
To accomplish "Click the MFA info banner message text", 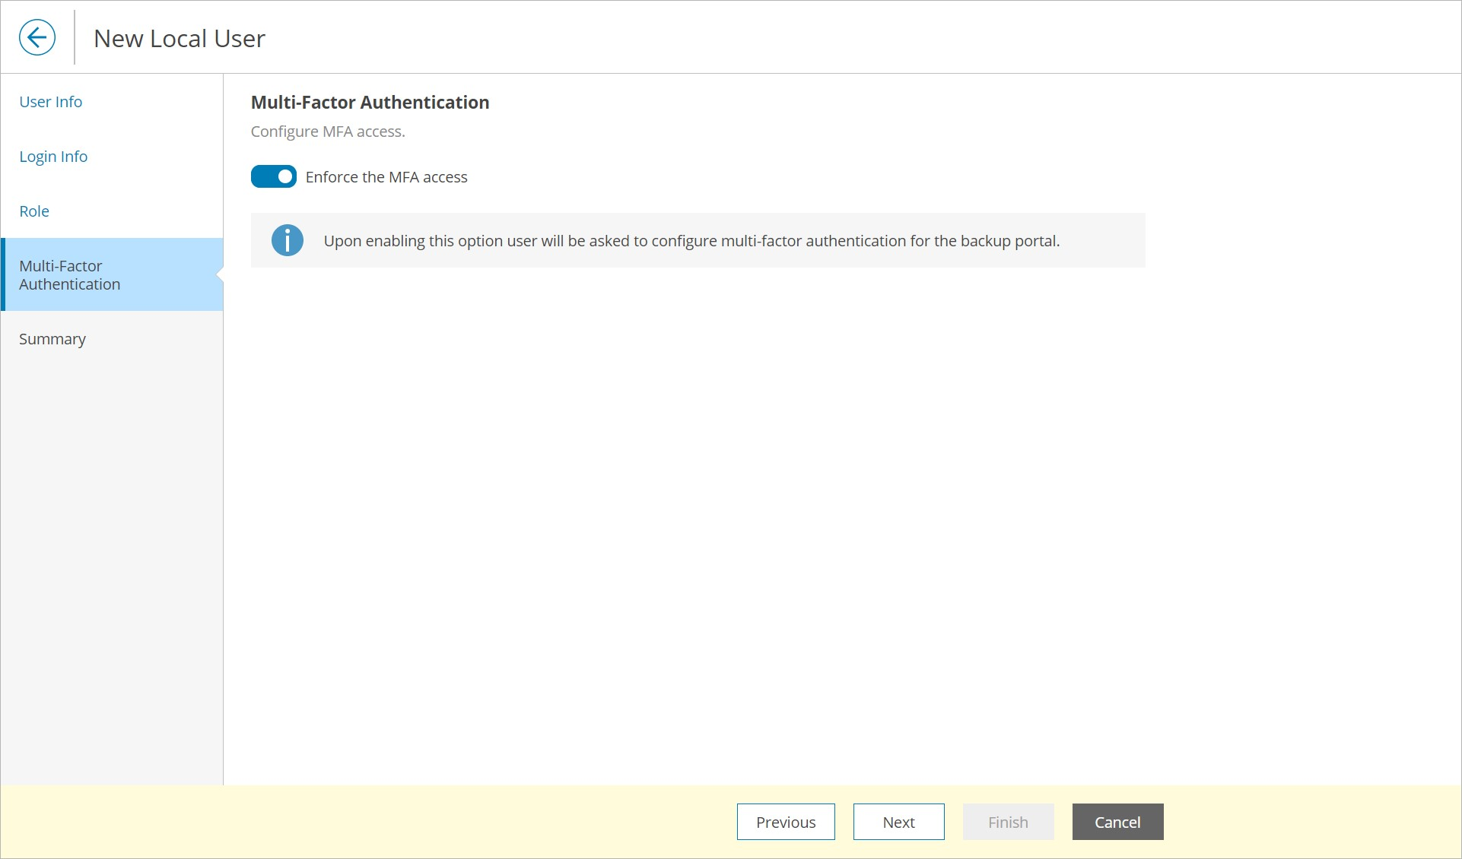I will click(x=691, y=241).
